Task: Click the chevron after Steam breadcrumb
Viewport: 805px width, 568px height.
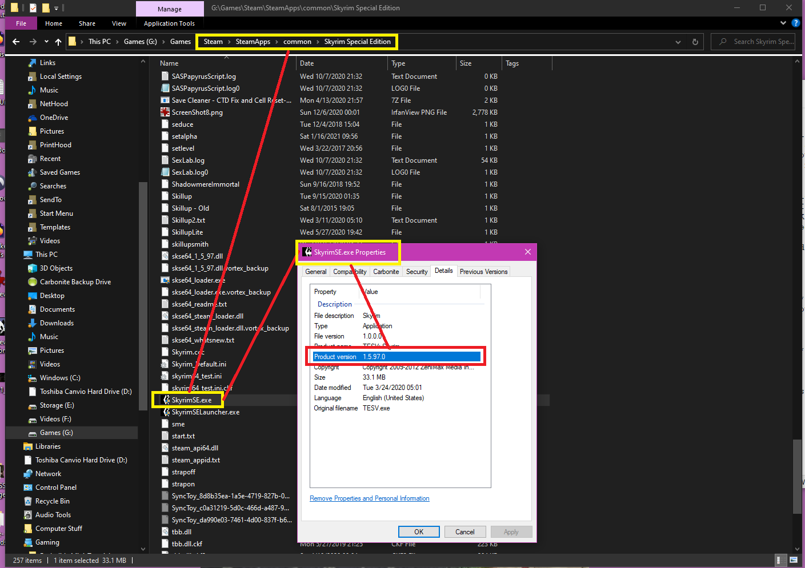Action: [229, 42]
